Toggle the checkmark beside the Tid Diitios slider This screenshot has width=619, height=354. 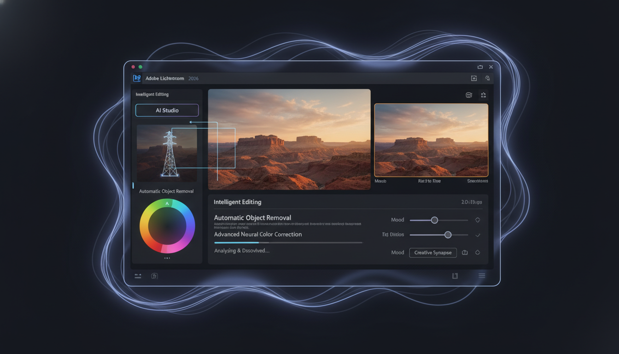point(478,235)
